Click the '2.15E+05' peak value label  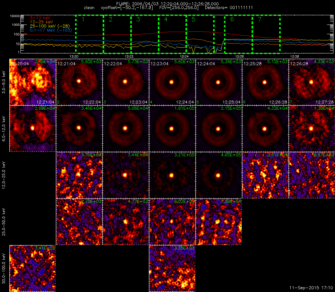tap(231, 108)
